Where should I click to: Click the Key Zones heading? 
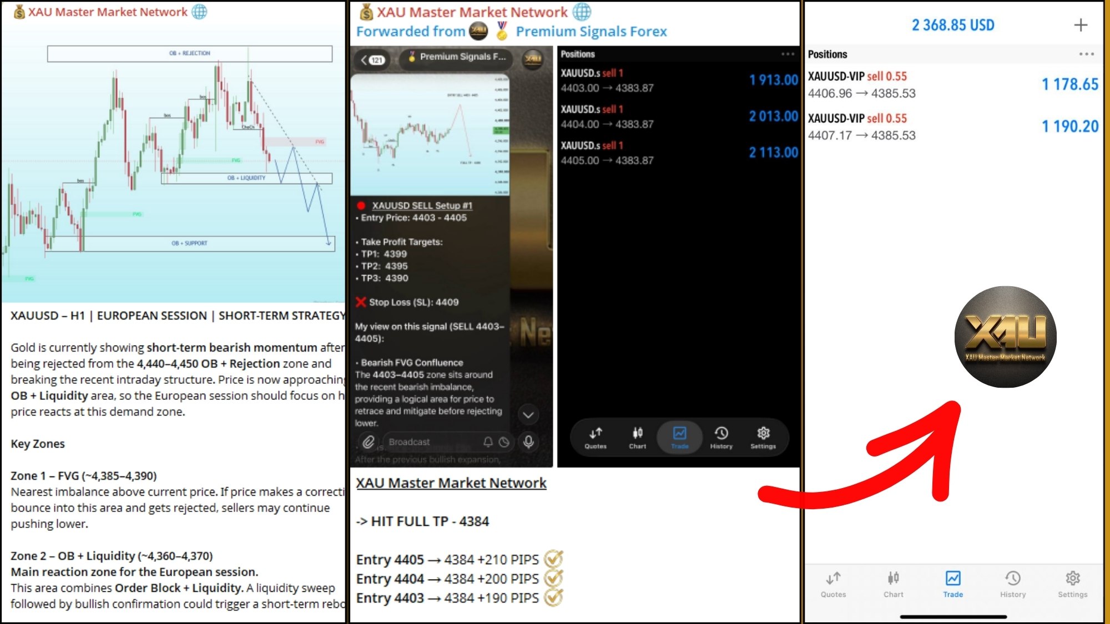click(x=38, y=444)
